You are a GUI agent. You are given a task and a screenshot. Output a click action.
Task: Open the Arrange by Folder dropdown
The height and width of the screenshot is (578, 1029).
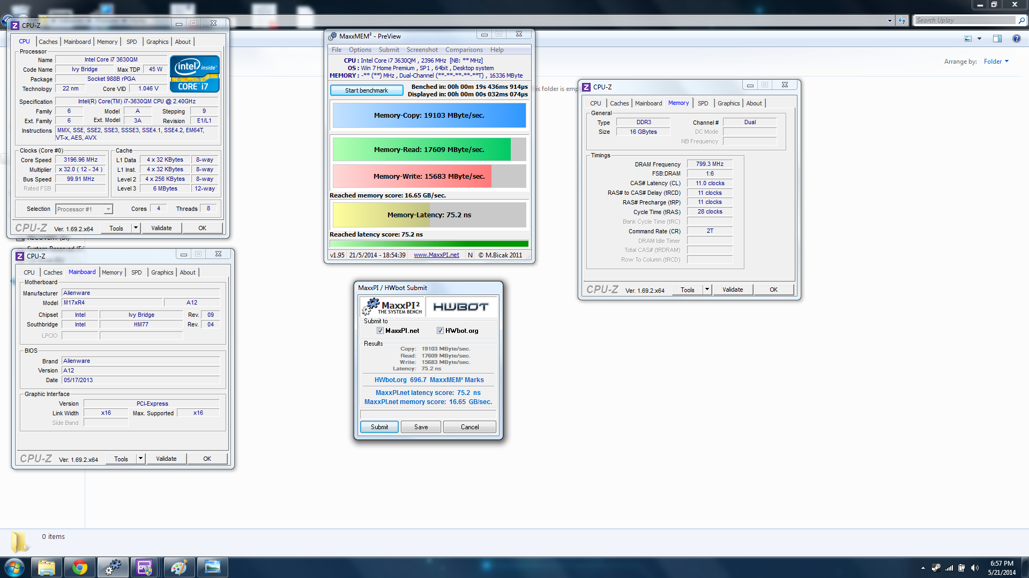click(996, 62)
